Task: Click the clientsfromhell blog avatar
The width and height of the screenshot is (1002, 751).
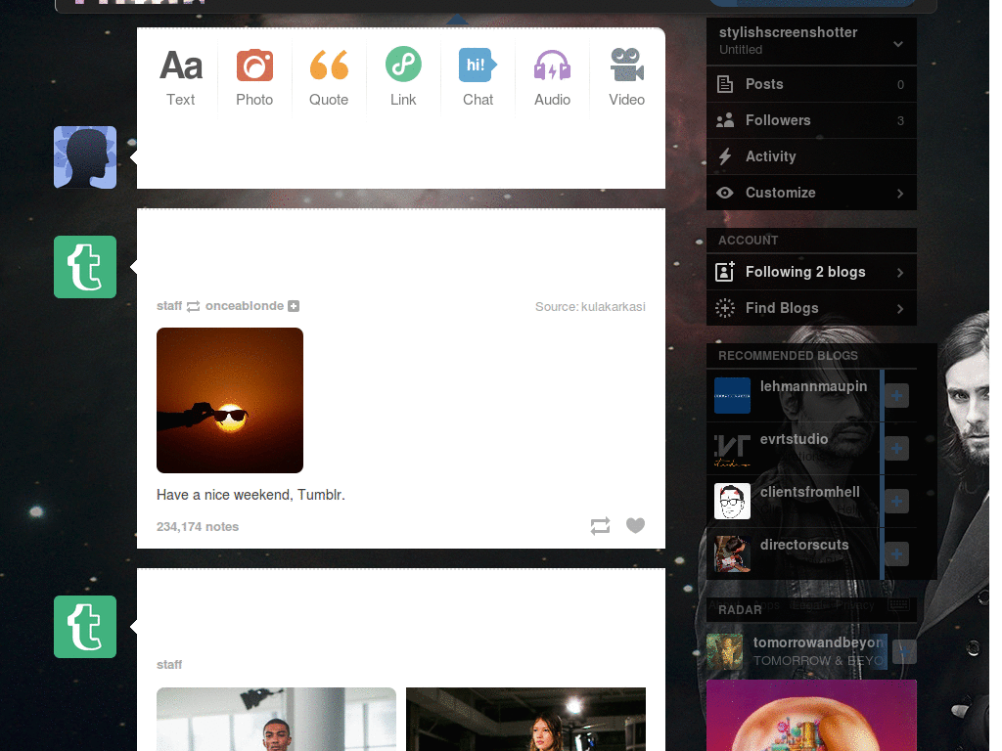Action: 732,502
